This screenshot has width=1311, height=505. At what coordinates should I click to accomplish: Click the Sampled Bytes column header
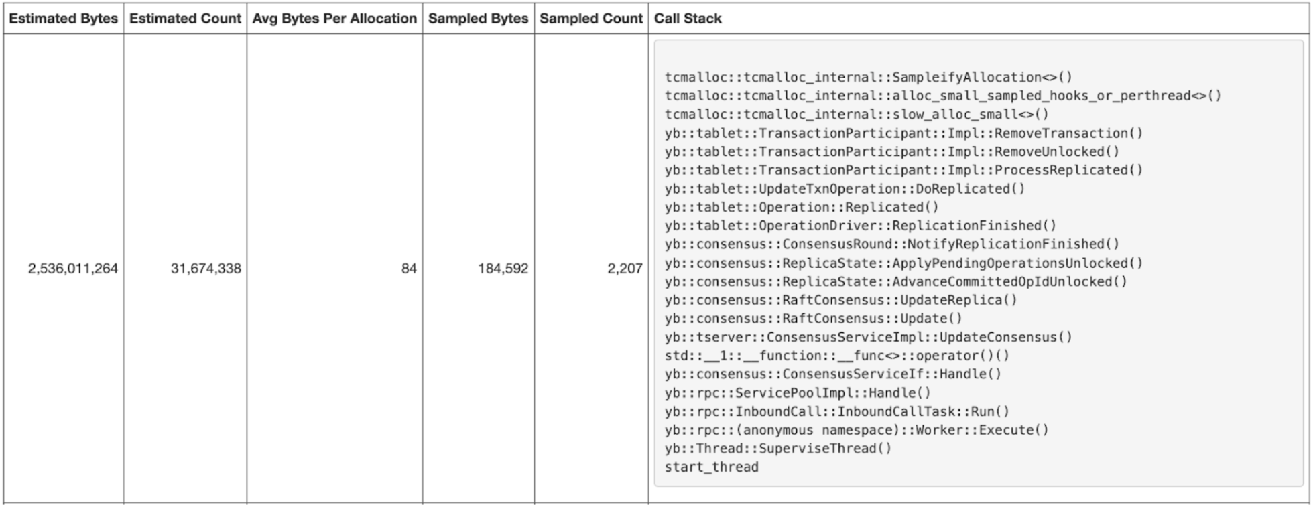(478, 19)
